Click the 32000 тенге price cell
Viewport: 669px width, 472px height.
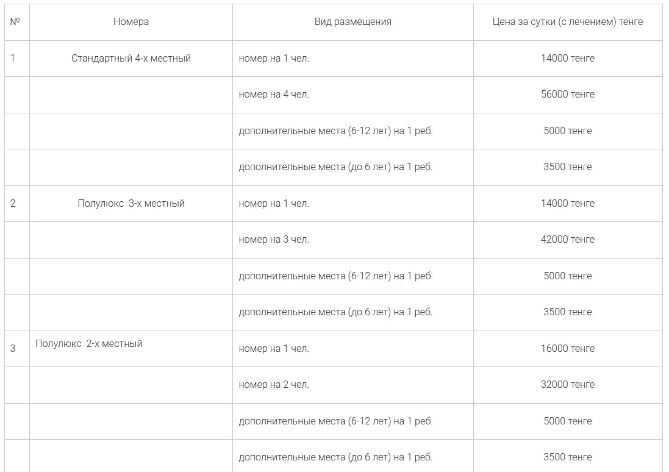(567, 385)
